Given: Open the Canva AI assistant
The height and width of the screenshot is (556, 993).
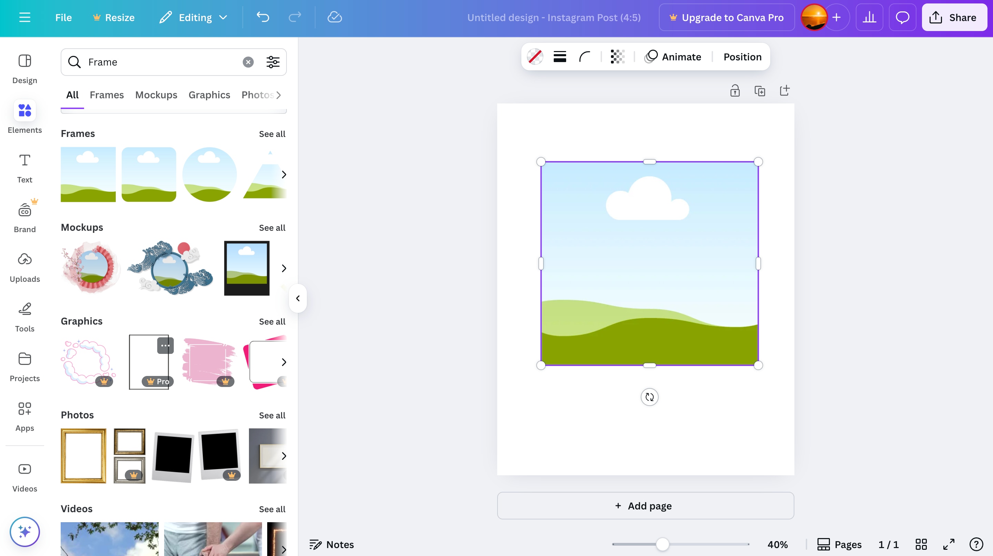Looking at the screenshot, I should click(25, 532).
